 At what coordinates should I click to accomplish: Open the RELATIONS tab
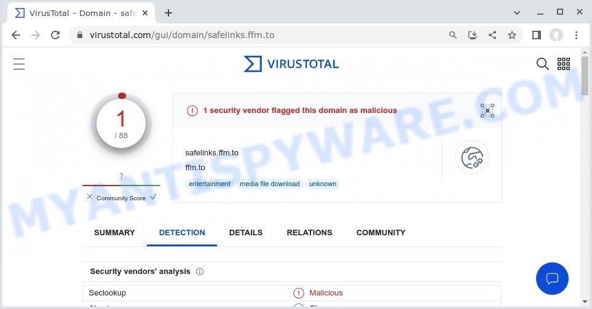[310, 233]
